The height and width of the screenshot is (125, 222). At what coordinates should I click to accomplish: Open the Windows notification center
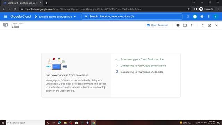tap(219, 123)
